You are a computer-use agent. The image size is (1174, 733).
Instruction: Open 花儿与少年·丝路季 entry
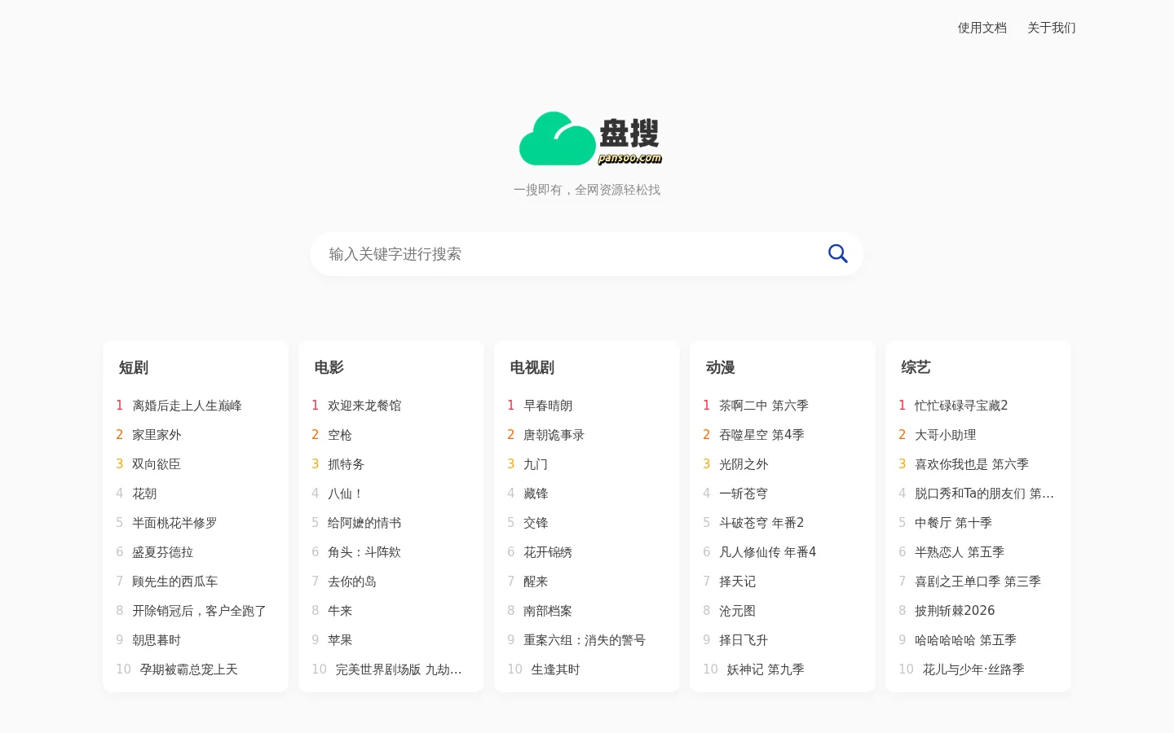point(973,669)
